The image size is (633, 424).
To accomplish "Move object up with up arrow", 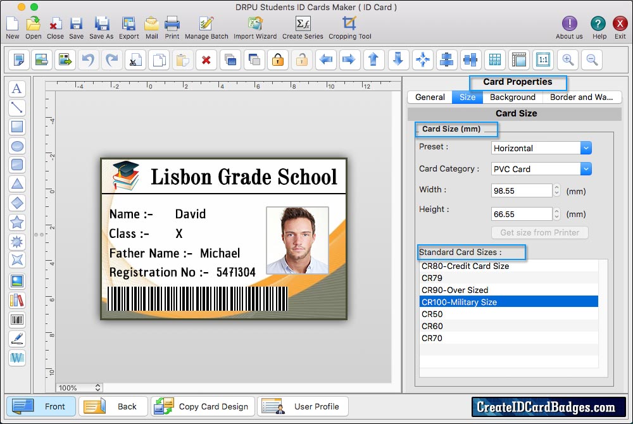I will point(373,59).
